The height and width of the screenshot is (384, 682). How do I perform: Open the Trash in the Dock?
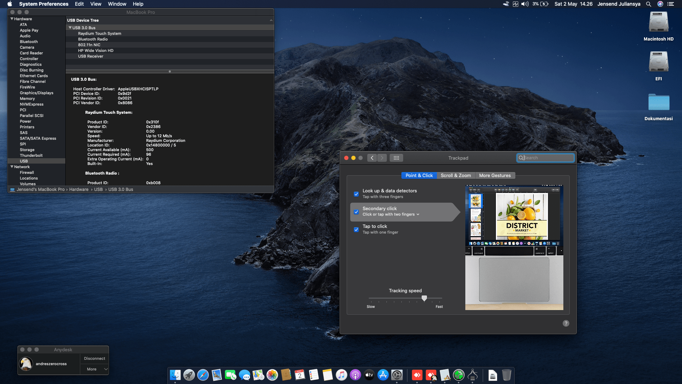[507, 375]
